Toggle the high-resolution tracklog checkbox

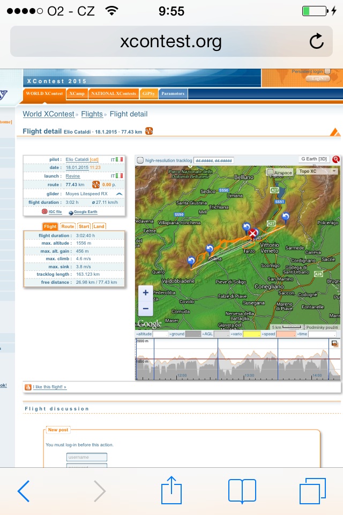click(x=140, y=160)
